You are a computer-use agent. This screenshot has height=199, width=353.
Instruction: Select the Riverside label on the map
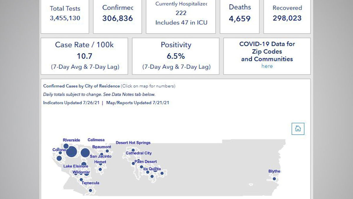tap(71, 140)
